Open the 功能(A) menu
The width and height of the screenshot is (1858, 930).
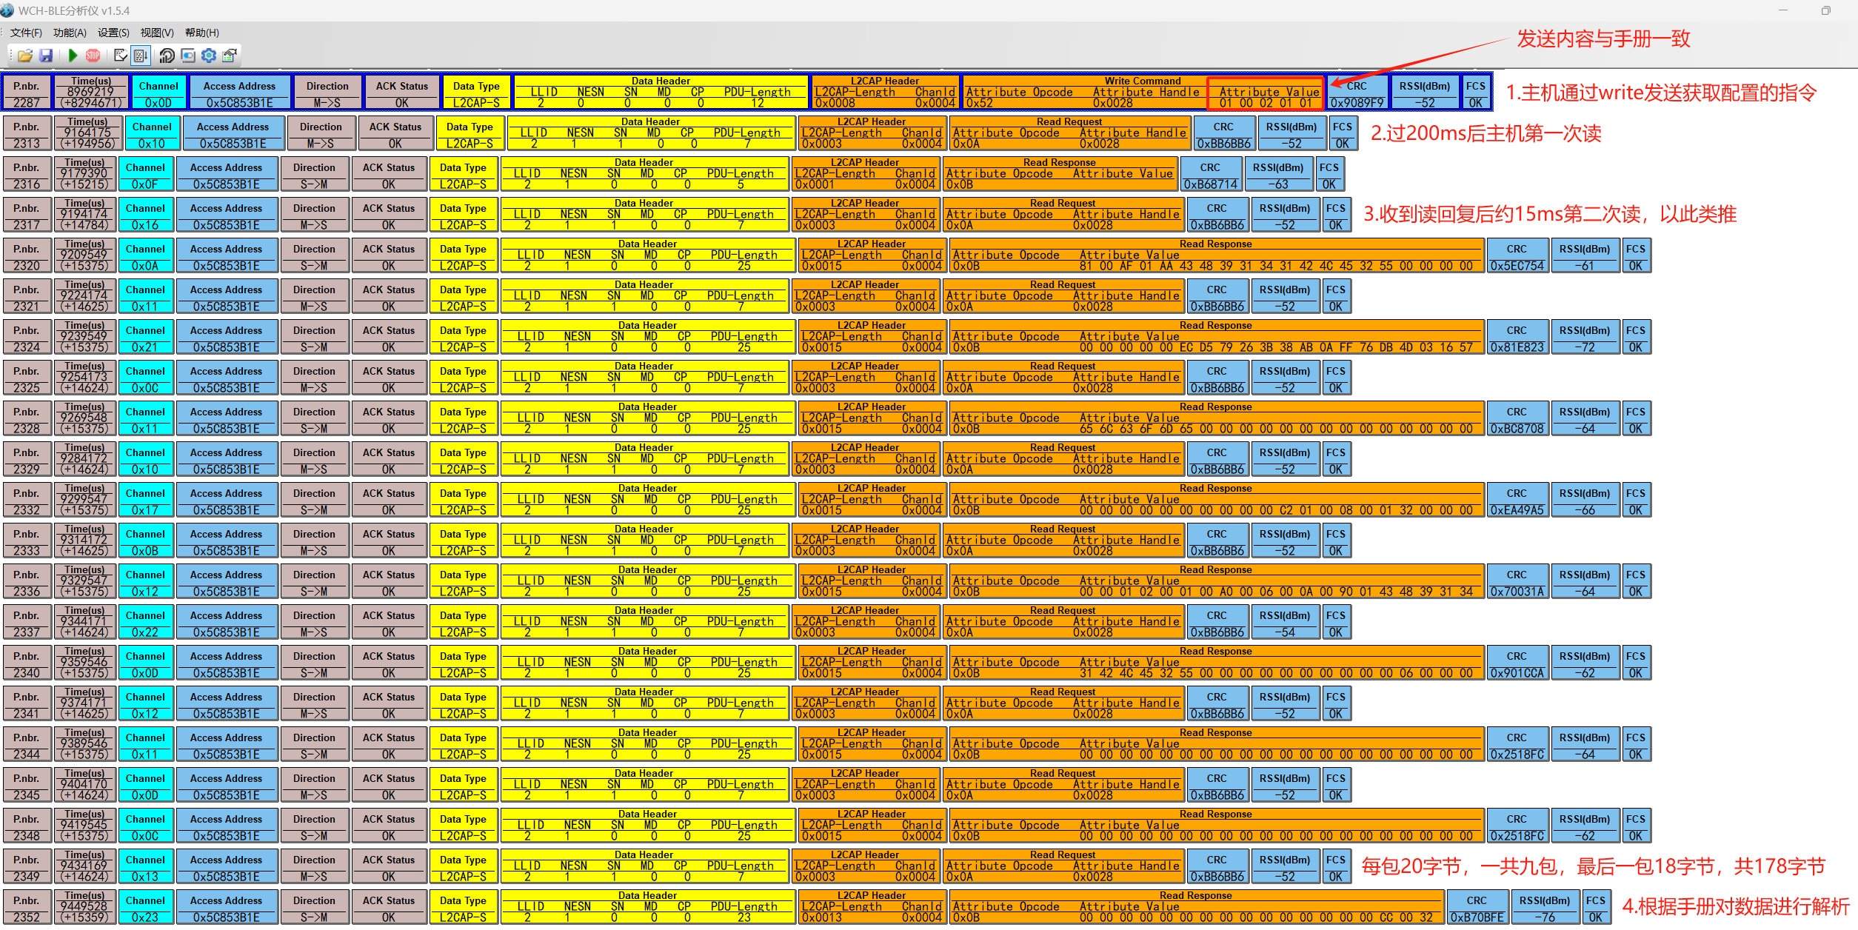pos(70,33)
